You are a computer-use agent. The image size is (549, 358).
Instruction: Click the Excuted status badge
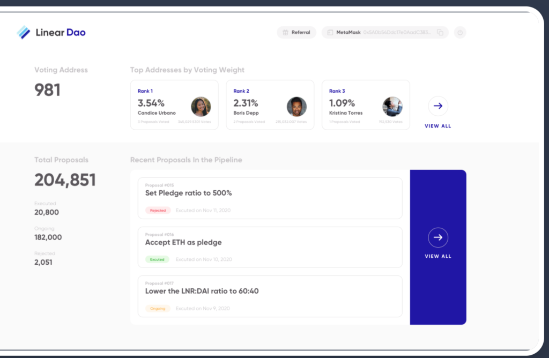click(x=157, y=259)
